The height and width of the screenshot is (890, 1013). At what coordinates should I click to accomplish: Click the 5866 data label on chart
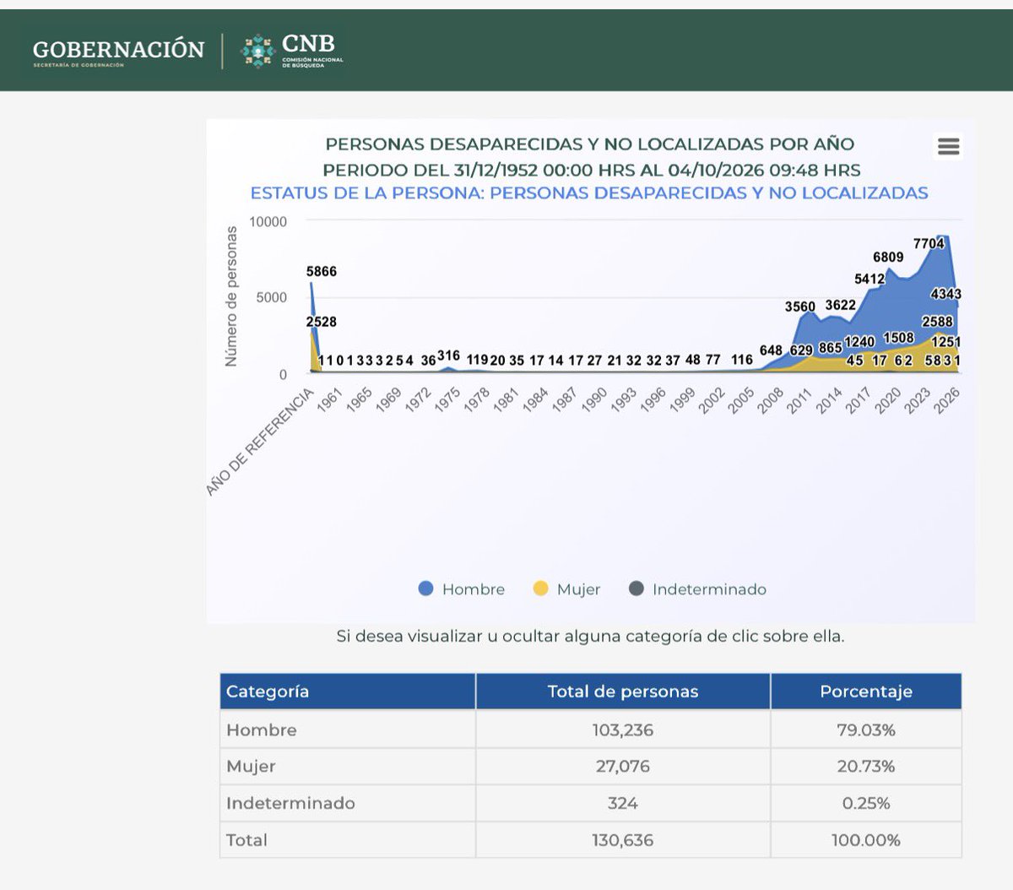(322, 272)
